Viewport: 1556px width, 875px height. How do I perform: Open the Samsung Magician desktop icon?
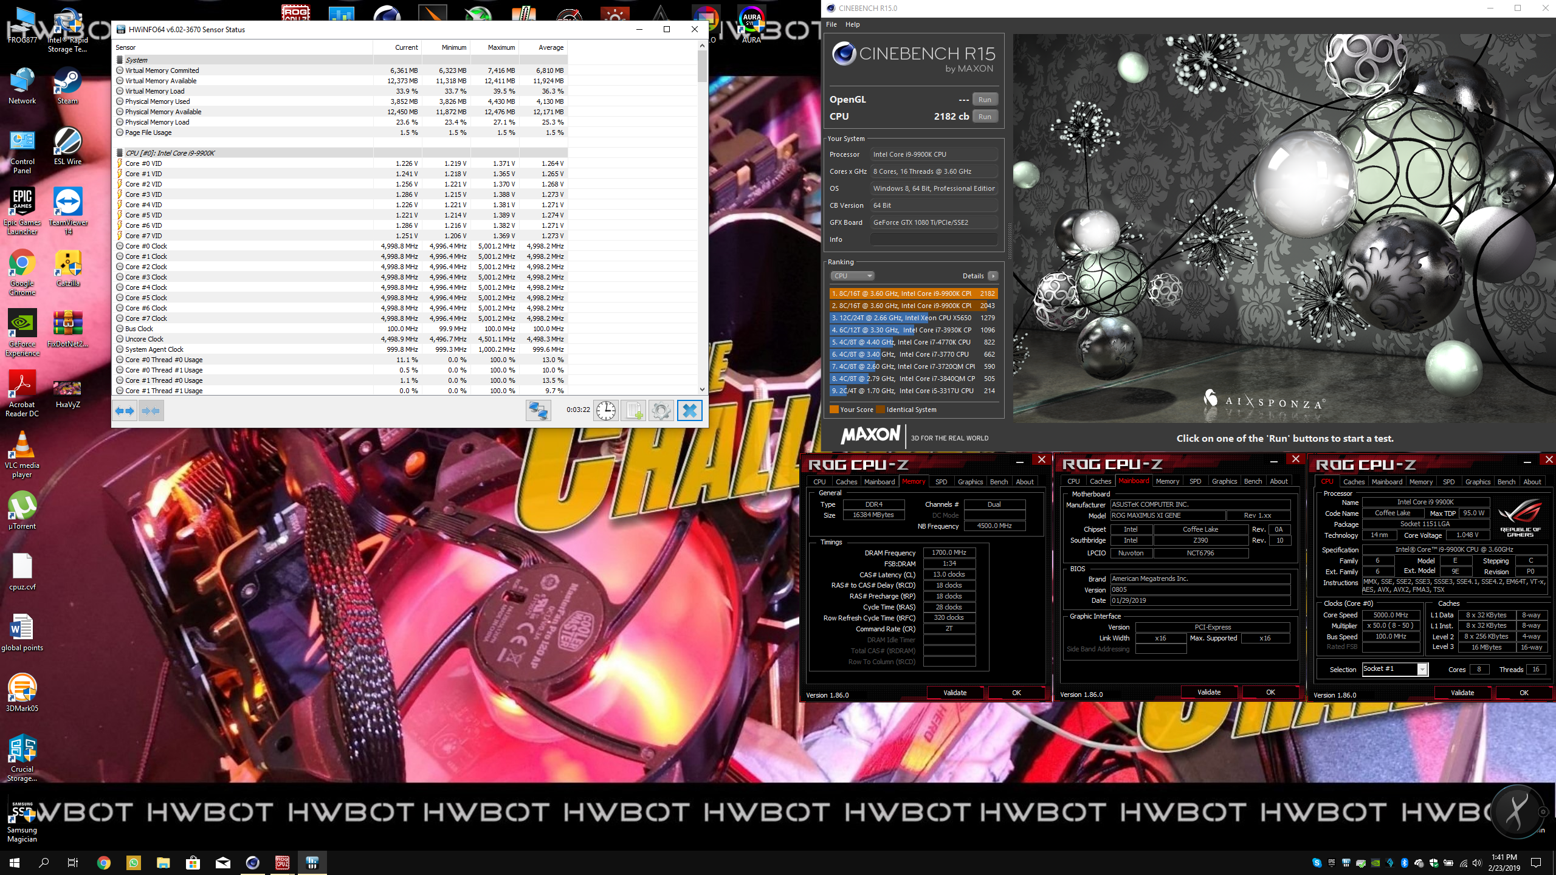(22, 822)
